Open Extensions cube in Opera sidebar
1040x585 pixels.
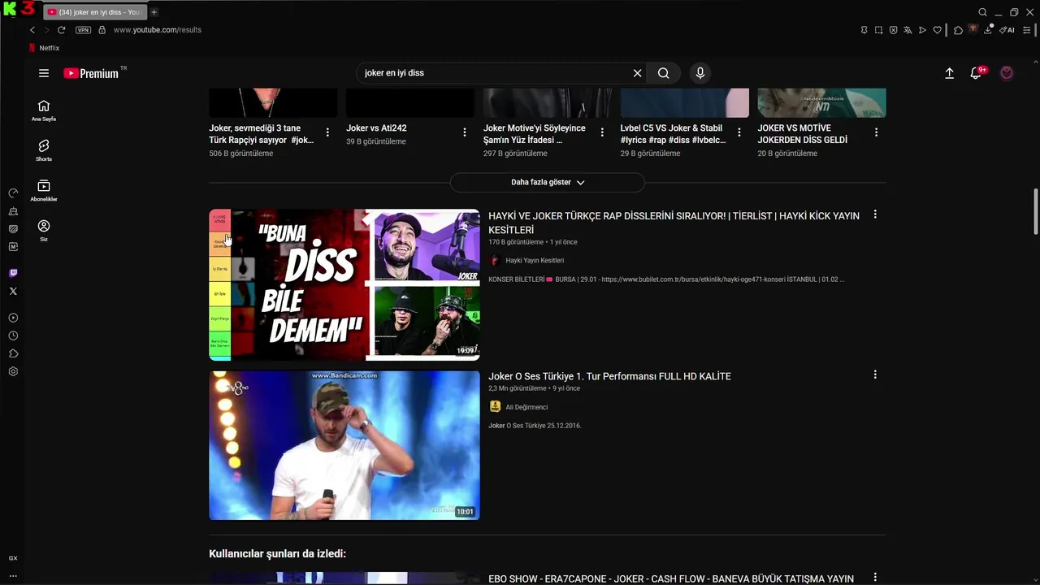(13, 353)
